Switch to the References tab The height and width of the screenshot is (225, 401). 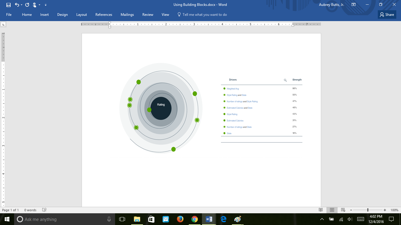coord(104,15)
